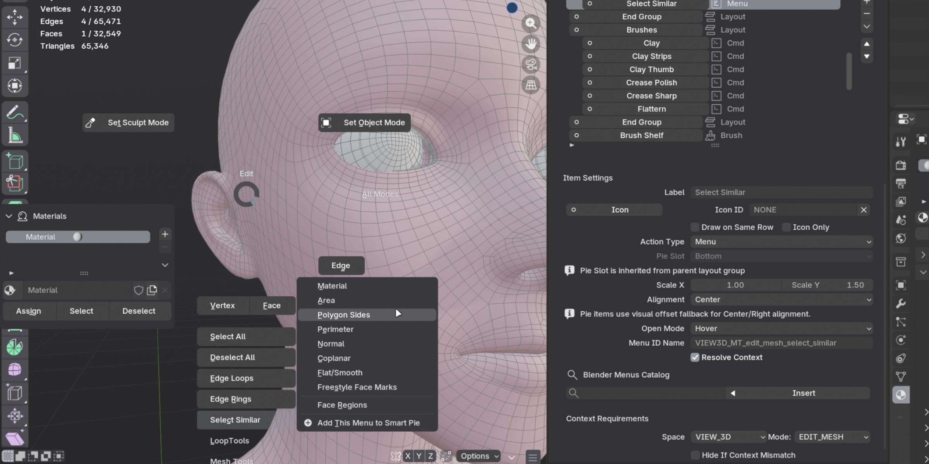The height and width of the screenshot is (464, 929).
Task: Click the Set Sculpt Mode button
Action: pos(129,123)
